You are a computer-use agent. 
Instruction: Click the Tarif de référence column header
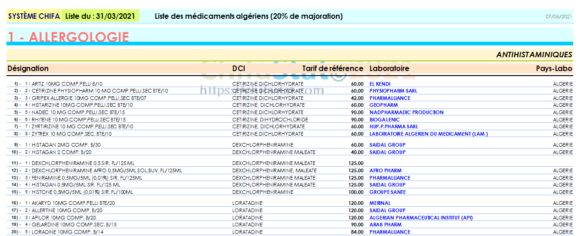point(332,68)
